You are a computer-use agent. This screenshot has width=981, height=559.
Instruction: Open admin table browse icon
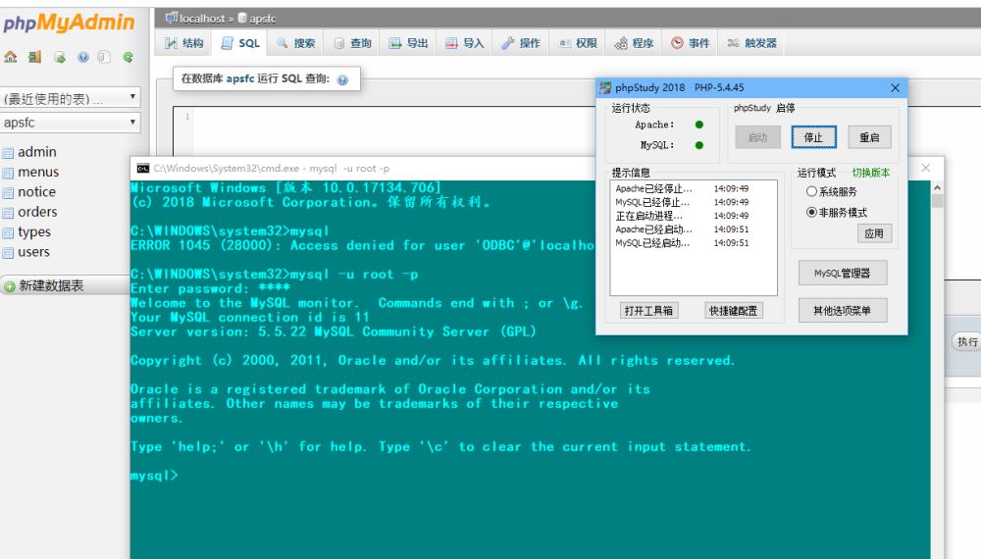8,153
